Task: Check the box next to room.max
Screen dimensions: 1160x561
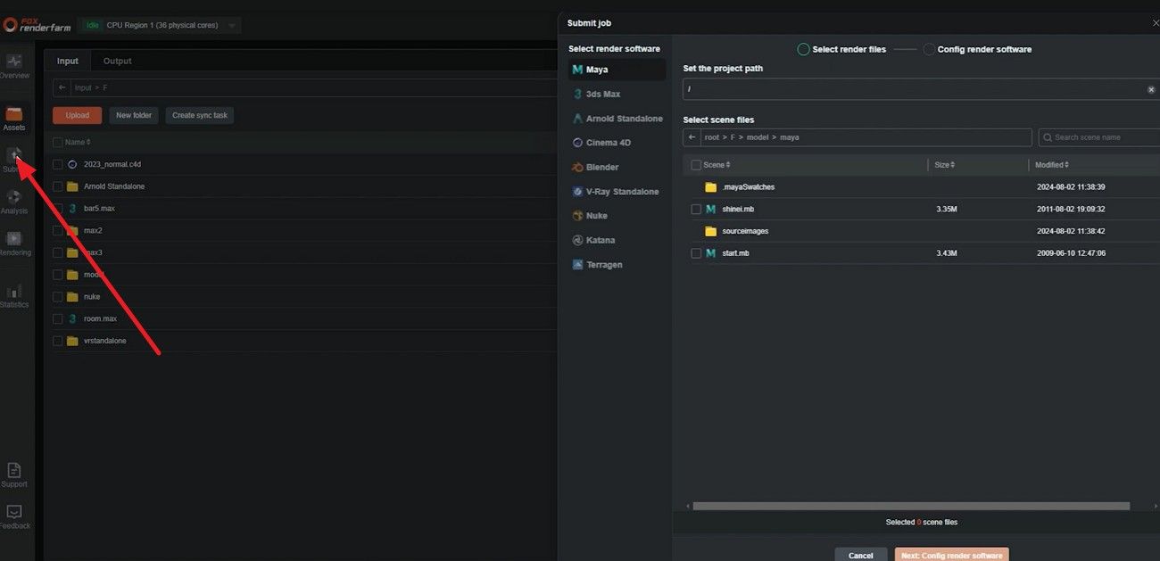Action: pos(58,318)
